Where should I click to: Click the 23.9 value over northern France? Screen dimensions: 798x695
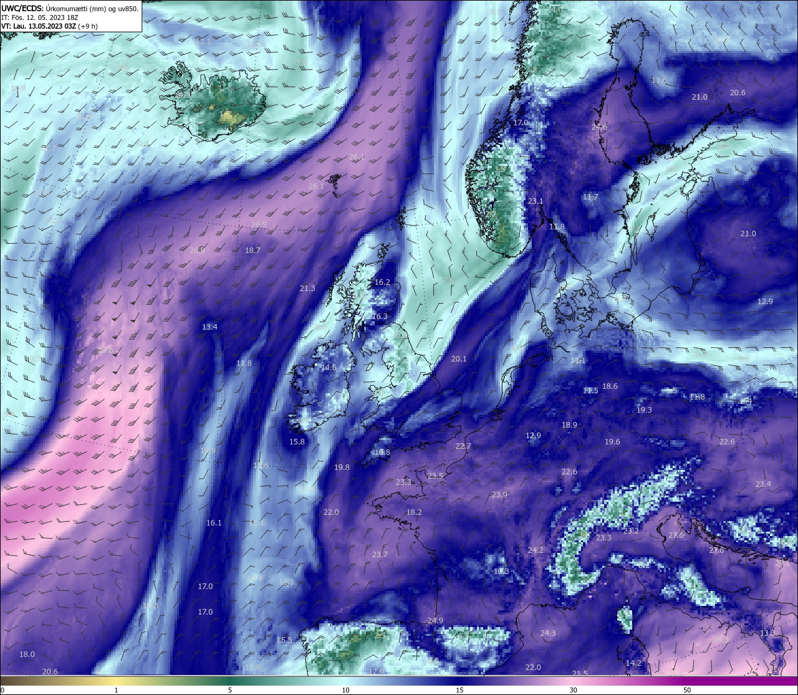coord(499,495)
